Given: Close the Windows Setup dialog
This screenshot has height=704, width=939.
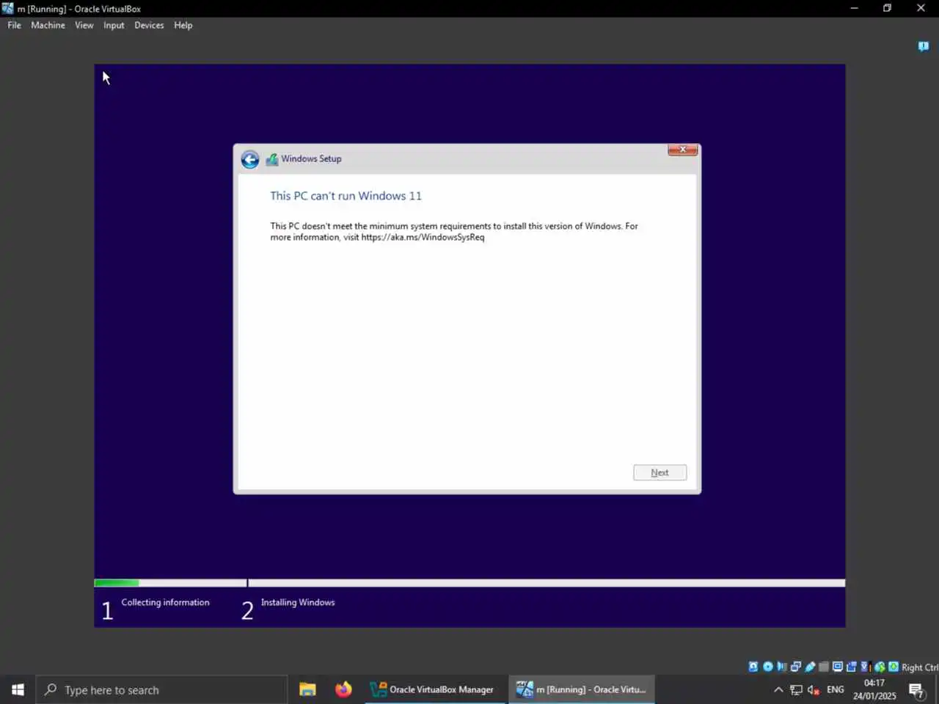Looking at the screenshot, I should pyautogui.click(x=682, y=150).
